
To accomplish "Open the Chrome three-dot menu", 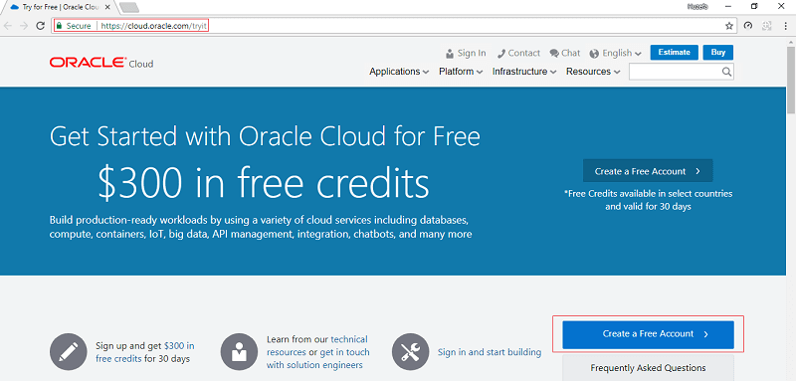I will 786,26.
